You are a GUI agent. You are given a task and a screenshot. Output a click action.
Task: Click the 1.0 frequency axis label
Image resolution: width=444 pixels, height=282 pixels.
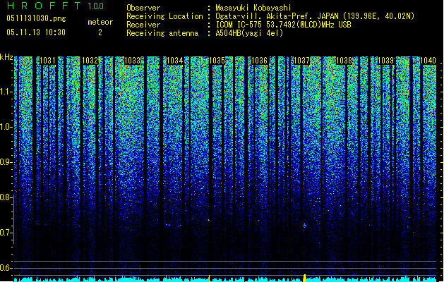coord(6,127)
